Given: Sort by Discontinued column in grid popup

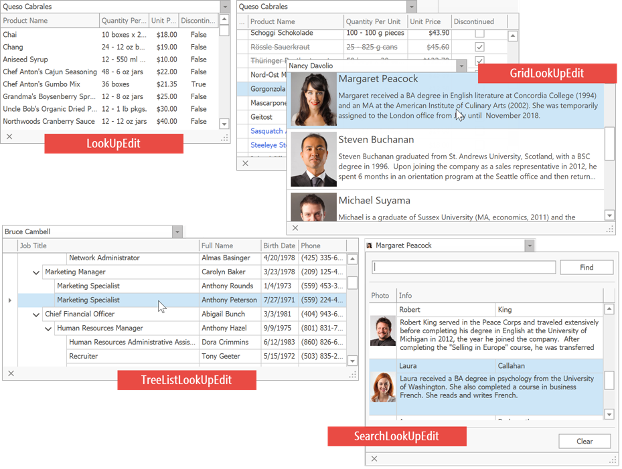Looking at the screenshot, I should 479,22.
